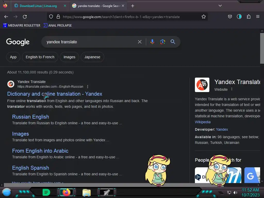Go back with the browser back arrow
264x198 pixels.
[x=6, y=17]
